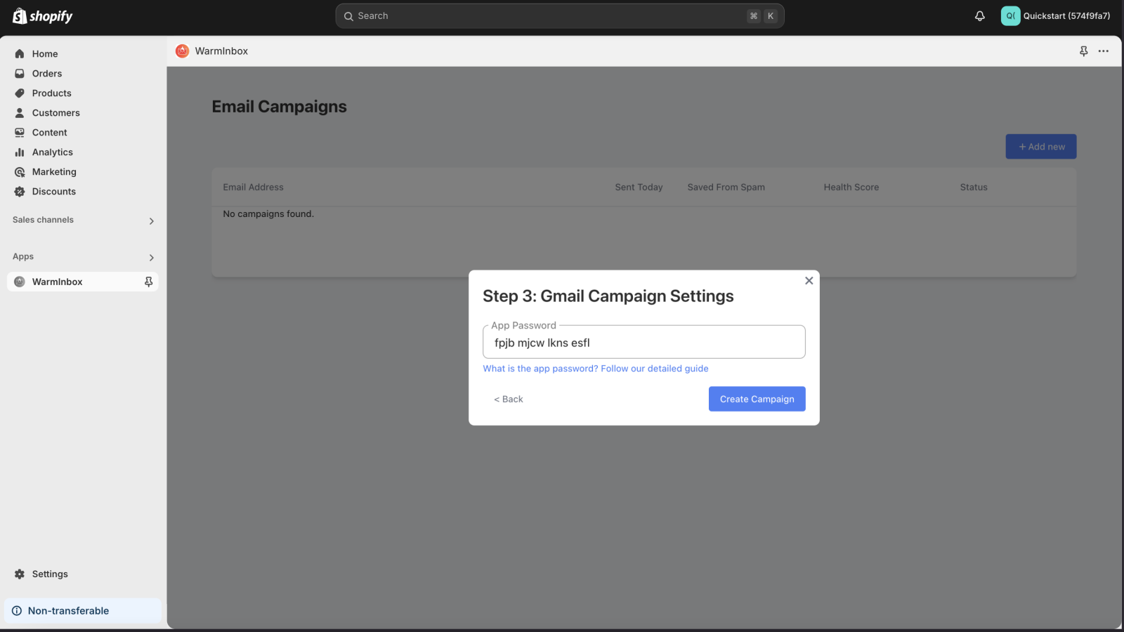Viewport: 1124px width, 632px height.
Task: Open the Customers section
Action: [x=55, y=112]
